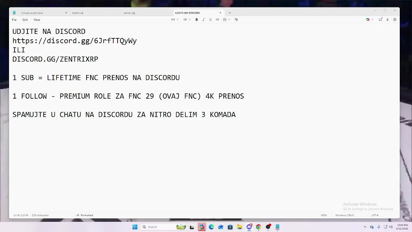Apply strikethrough formatting
The image size is (412, 232).
211,20
